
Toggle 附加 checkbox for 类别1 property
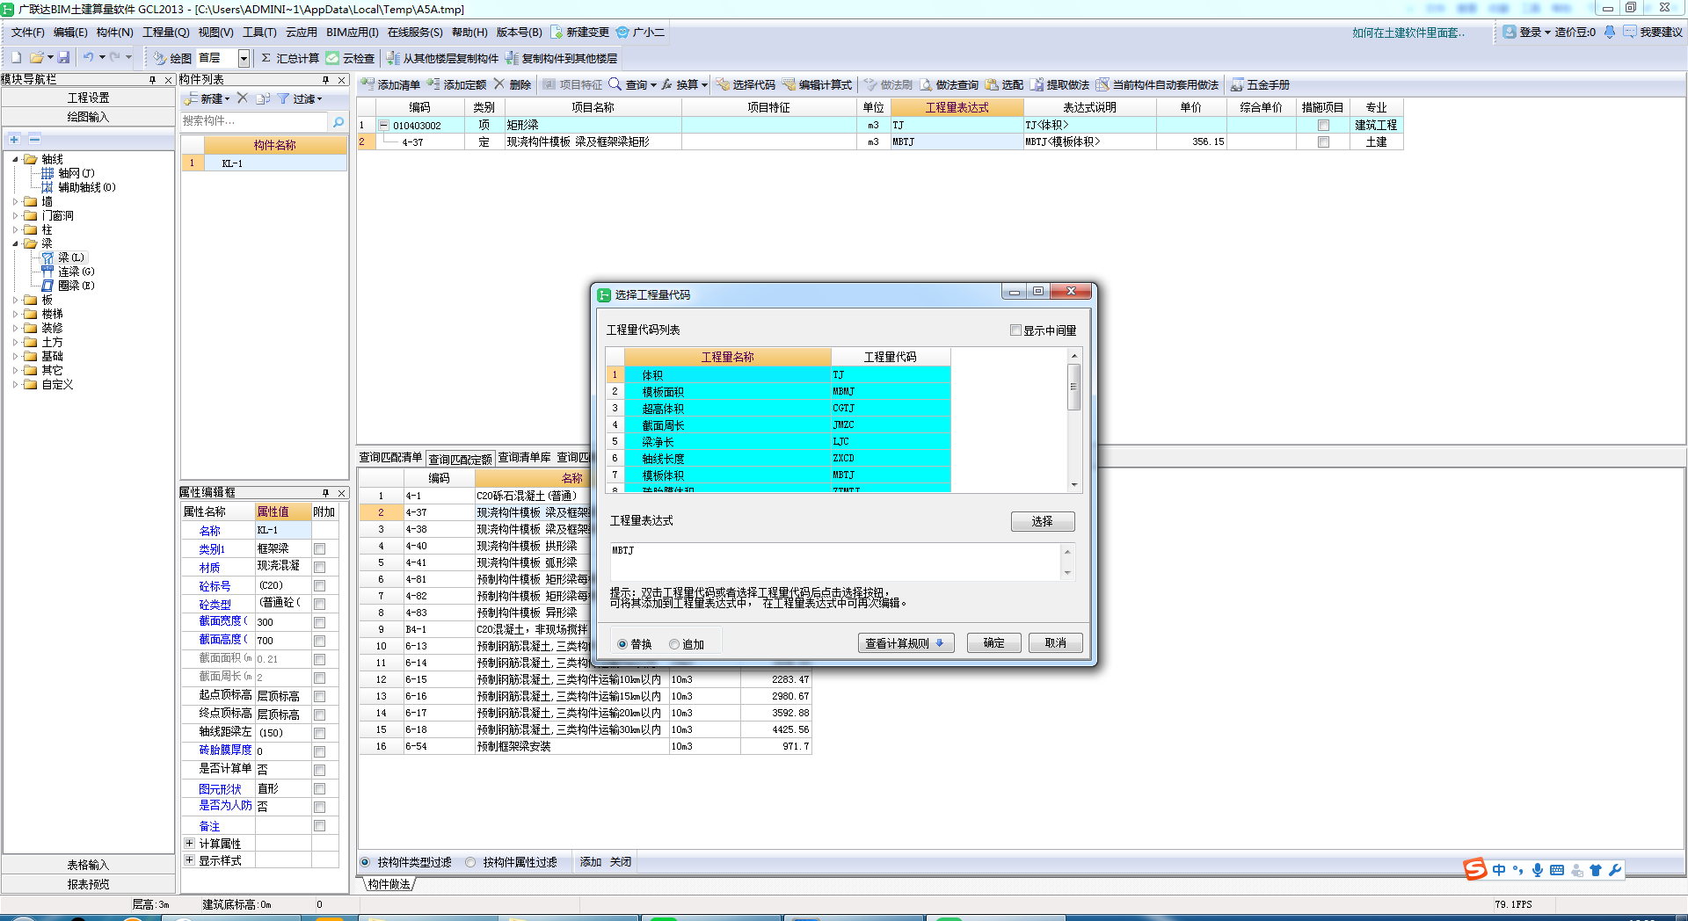(x=319, y=548)
